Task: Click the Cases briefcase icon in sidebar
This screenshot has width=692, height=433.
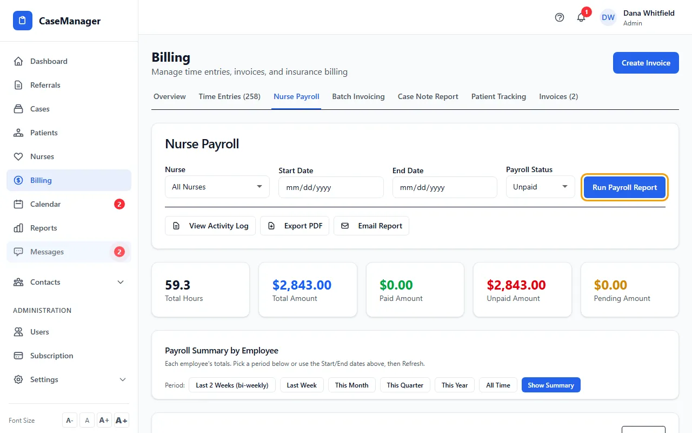Action: coord(18,109)
